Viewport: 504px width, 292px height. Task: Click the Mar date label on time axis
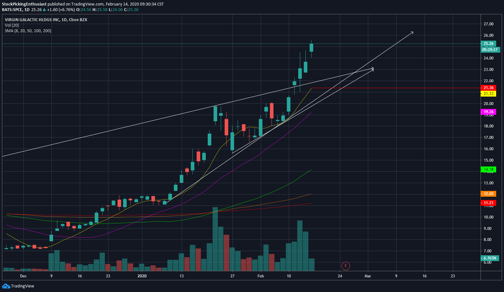(368, 276)
